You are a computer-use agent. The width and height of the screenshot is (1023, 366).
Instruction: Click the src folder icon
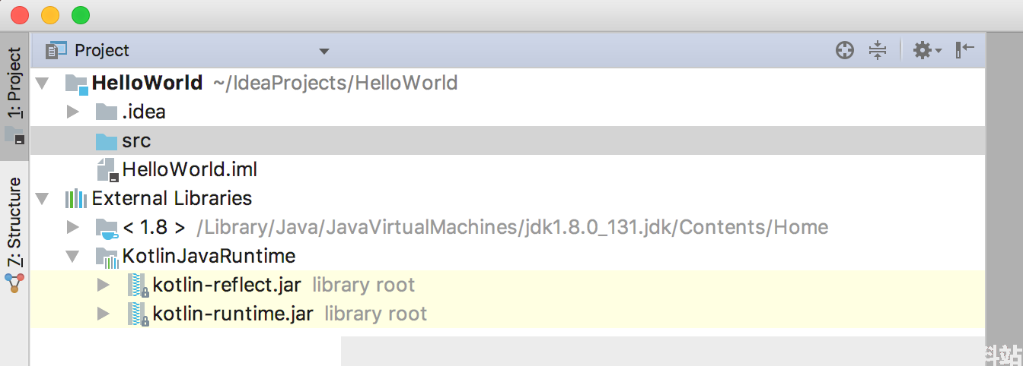[x=106, y=141]
